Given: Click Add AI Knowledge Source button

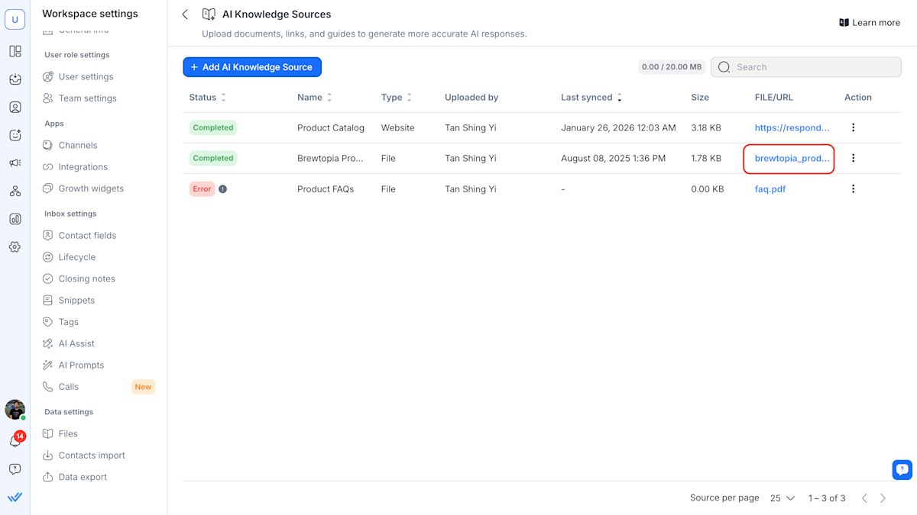Looking at the screenshot, I should (252, 67).
